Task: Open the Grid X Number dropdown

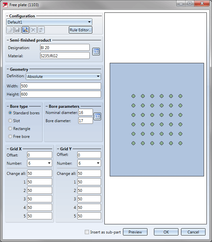Action: [x=40, y=163]
